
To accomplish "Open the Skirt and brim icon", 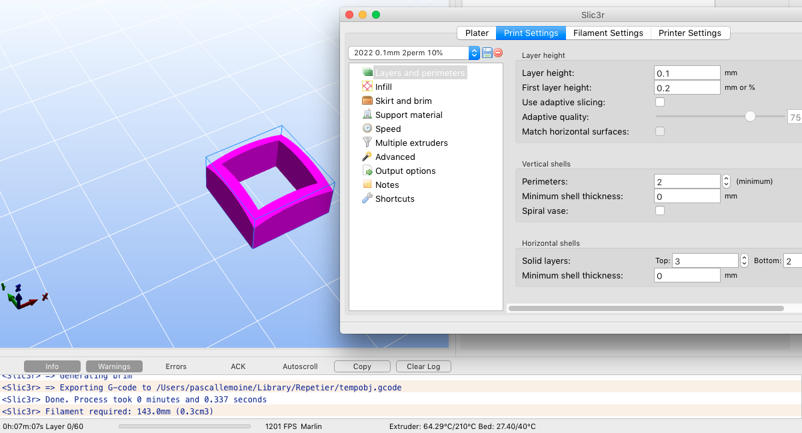I will point(367,101).
